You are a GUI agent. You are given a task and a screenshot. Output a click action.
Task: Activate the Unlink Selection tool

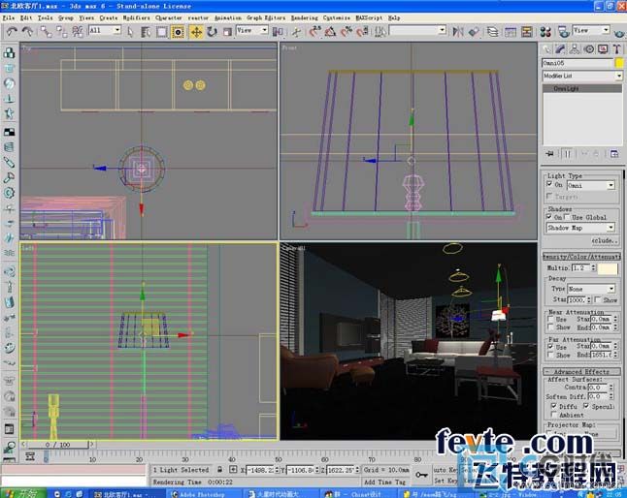61,32
